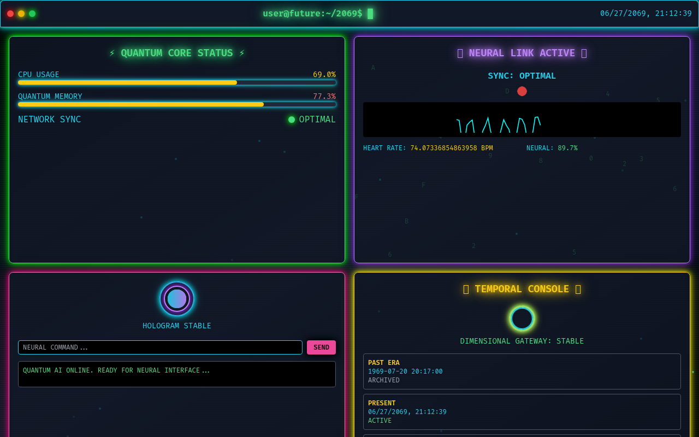
Task: Click the green traffic light in the title bar
Action: (x=32, y=13)
